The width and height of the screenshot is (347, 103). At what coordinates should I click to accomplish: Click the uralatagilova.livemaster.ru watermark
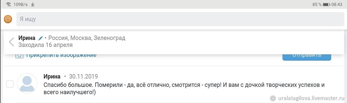click(x=308, y=98)
